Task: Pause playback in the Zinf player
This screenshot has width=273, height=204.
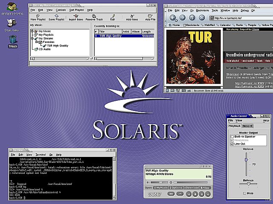Action: point(202,194)
